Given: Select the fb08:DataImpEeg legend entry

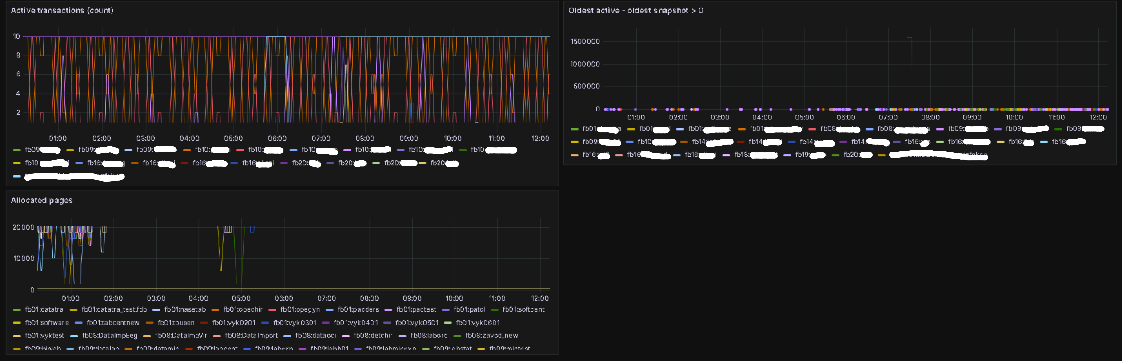Looking at the screenshot, I should coord(110,336).
